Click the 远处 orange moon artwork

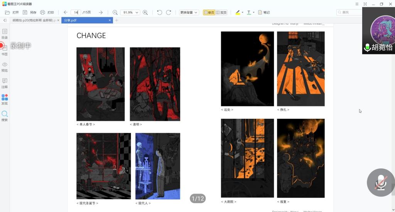coord(247,69)
